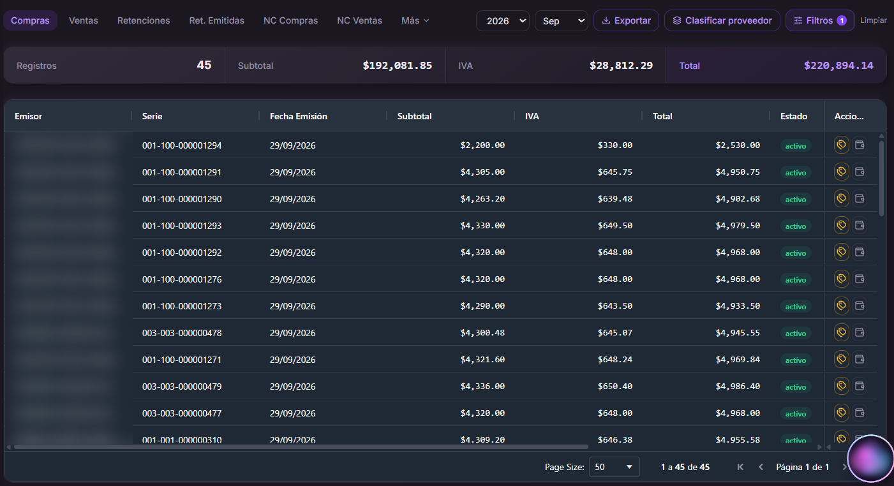Open the Sep month dropdown
Viewport: 894px width, 486px height.
coord(562,20)
